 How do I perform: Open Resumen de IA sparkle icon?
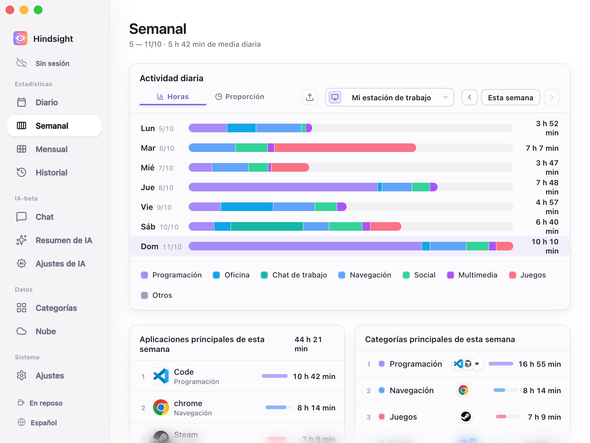tap(22, 240)
